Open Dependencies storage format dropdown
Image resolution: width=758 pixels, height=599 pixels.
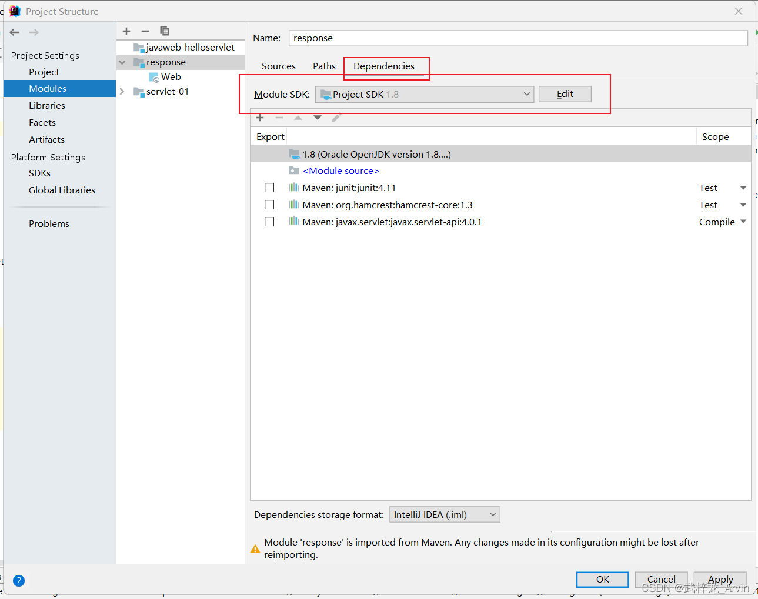(x=445, y=515)
